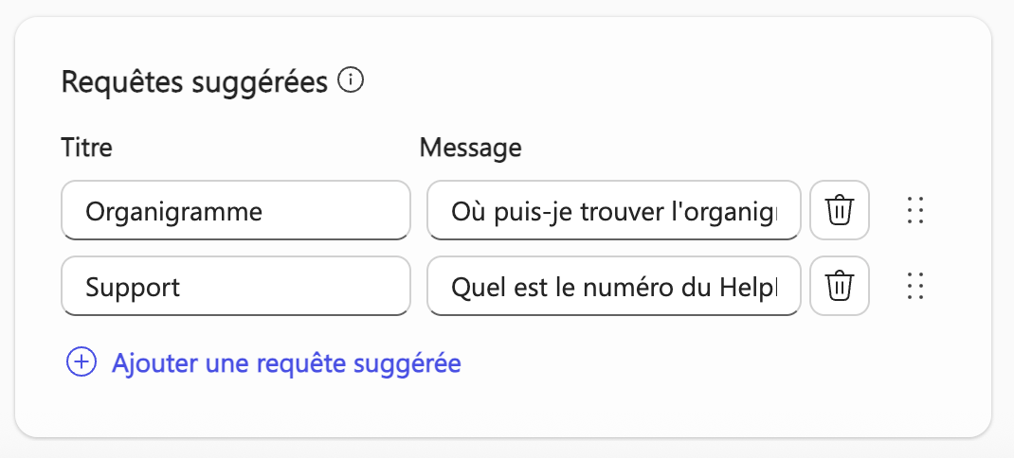Grab the drag handle of the Organigramme row

[914, 210]
